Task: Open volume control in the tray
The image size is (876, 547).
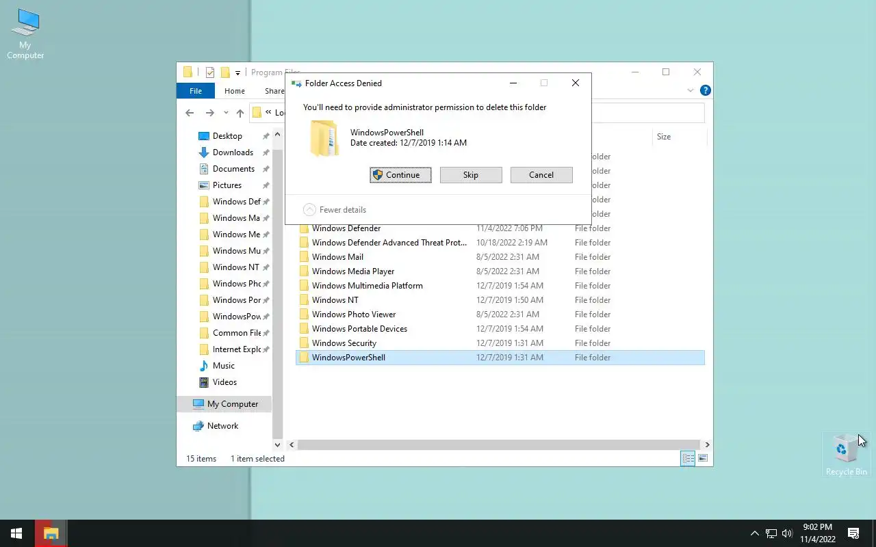Action: (787, 533)
